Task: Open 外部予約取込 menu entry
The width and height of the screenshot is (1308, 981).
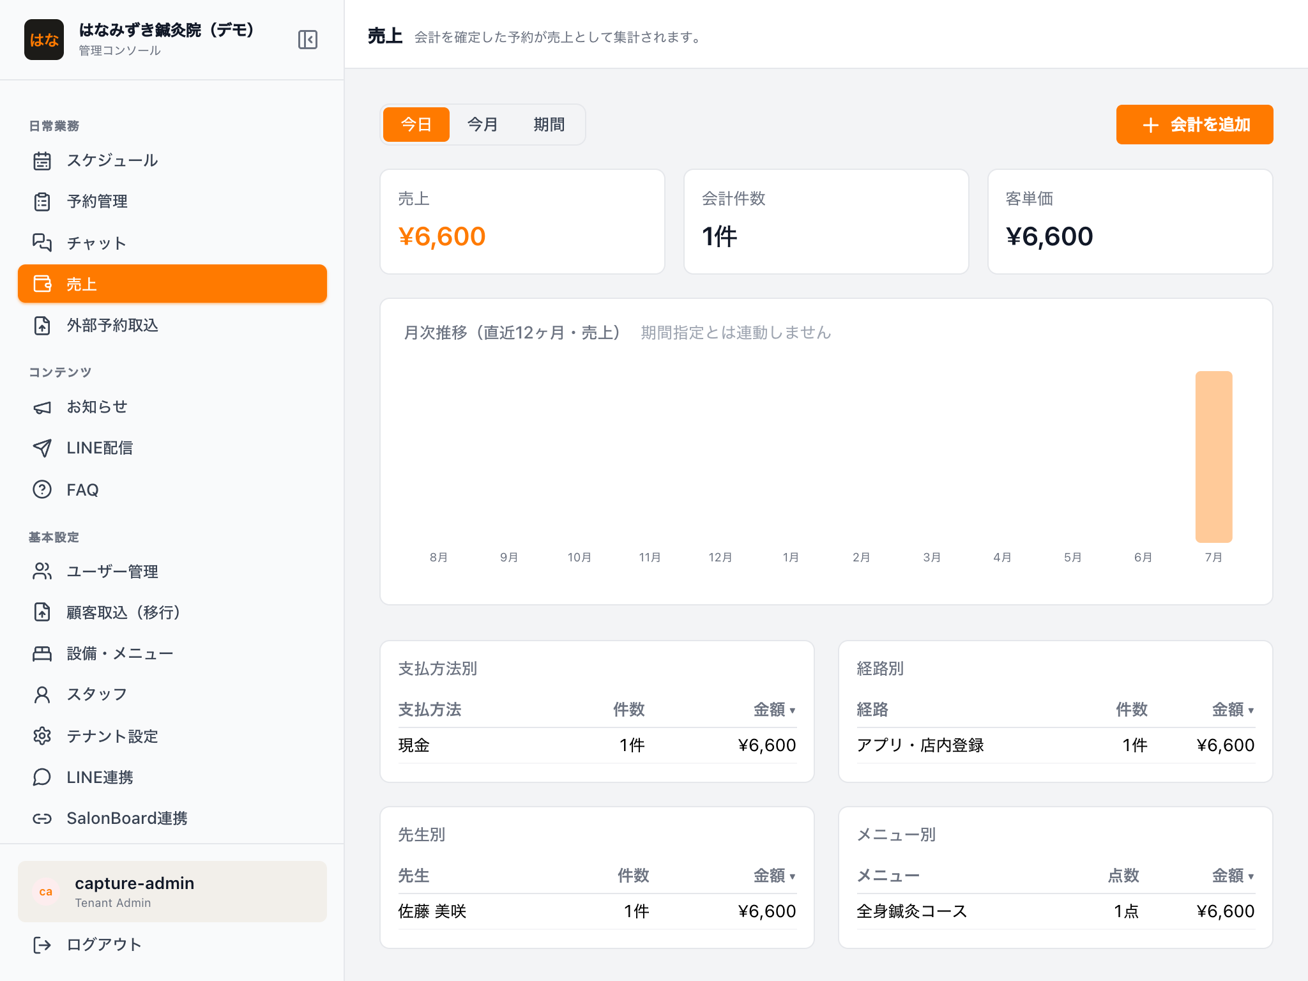Action: click(172, 325)
